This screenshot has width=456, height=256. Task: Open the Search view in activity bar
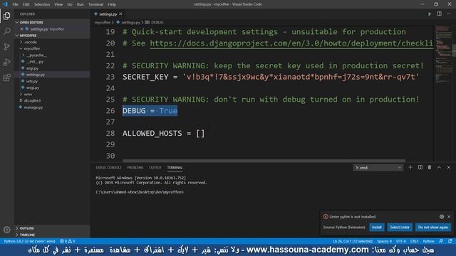coord(6,31)
